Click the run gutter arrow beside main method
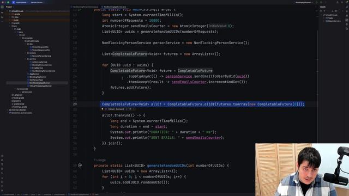 tap(80, 10)
